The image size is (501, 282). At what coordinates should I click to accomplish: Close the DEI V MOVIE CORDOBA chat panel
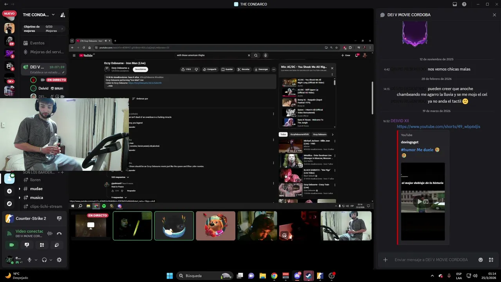tap(494, 15)
